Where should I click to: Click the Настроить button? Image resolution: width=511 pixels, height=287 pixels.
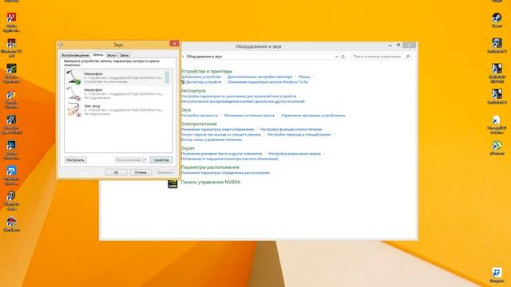click(75, 160)
